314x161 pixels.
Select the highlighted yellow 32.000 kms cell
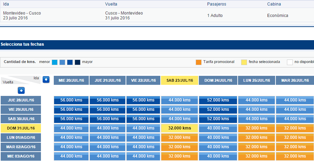tap(180, 128)
